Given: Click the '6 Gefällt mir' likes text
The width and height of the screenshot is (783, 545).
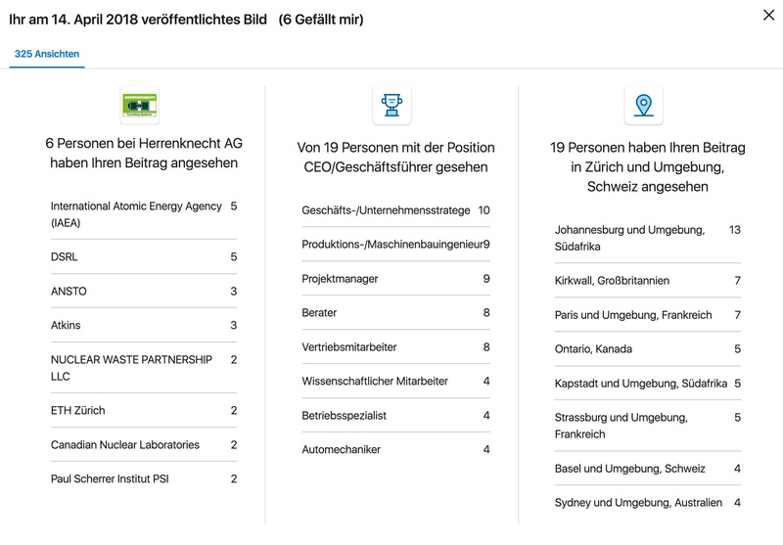Looking at the screenshot, I should pos(321,20).
